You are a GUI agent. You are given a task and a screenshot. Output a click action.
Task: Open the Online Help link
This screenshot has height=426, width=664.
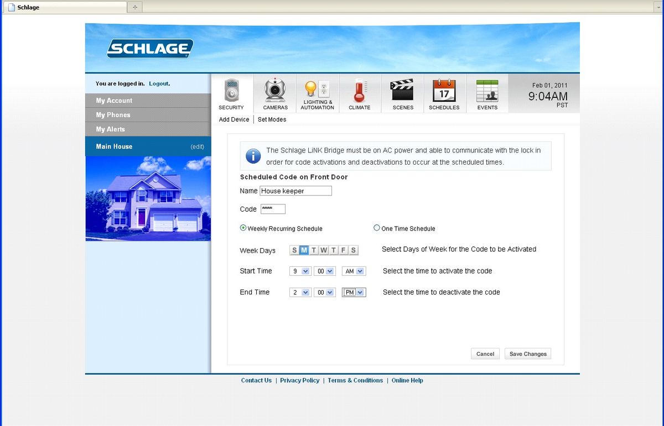point(407,380)
